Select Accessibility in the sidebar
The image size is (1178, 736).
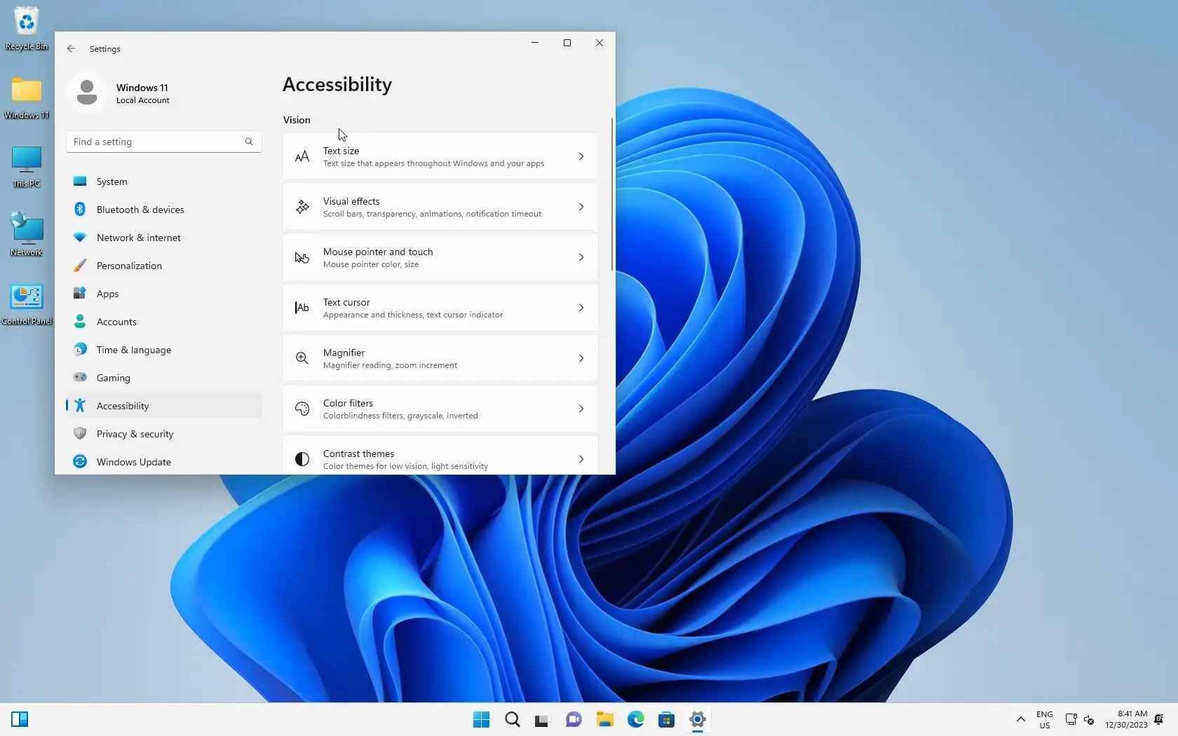(164, 406)
